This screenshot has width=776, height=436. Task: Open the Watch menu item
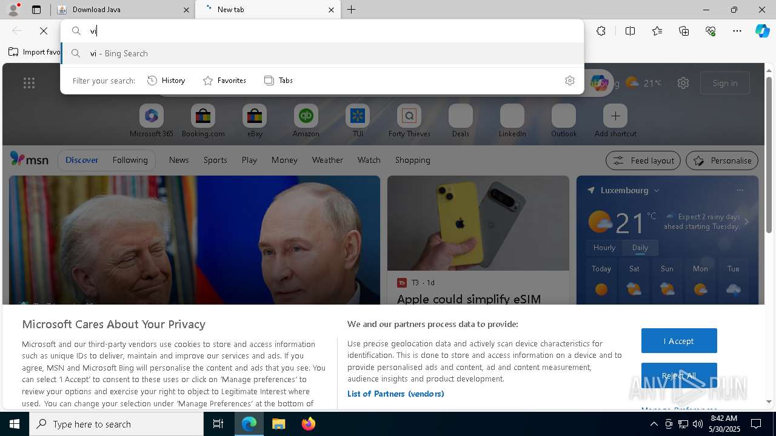coord(369,160)
